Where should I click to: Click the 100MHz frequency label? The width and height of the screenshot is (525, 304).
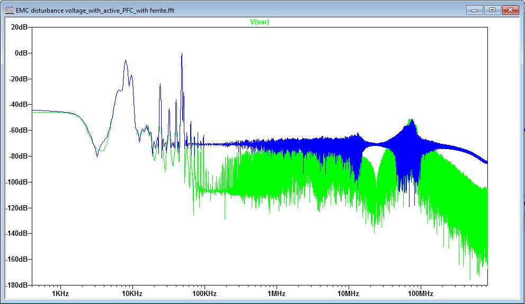pos(421,293)
